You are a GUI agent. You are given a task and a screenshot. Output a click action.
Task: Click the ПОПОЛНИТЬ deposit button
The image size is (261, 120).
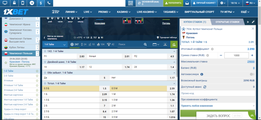point(173,3)
